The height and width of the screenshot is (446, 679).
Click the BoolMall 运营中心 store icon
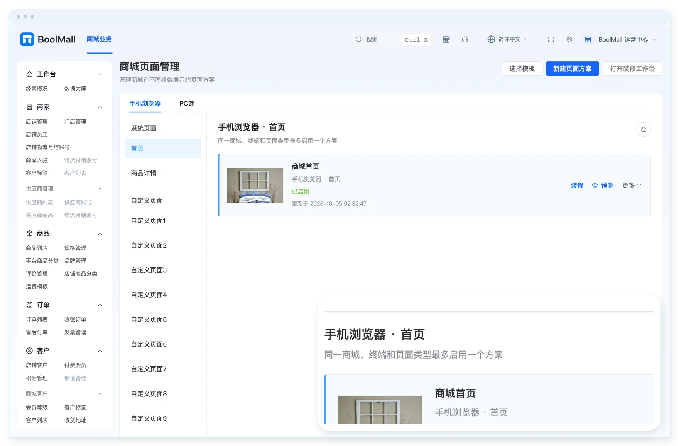pyautogui.click(x=588, y=39)
